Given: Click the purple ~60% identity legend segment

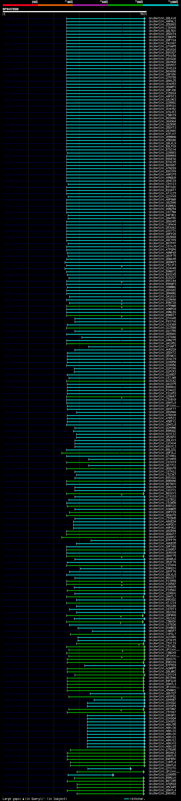Looking at the screenshot, I should pos(91,5).
